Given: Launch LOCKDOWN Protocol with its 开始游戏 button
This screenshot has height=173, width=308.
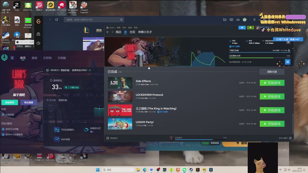Looking at the screenshot, I should (272, 96).
